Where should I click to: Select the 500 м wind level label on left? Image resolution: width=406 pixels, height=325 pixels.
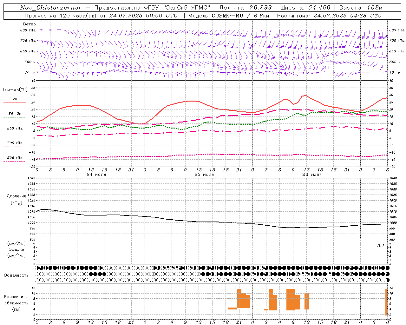tap(30, 62)
